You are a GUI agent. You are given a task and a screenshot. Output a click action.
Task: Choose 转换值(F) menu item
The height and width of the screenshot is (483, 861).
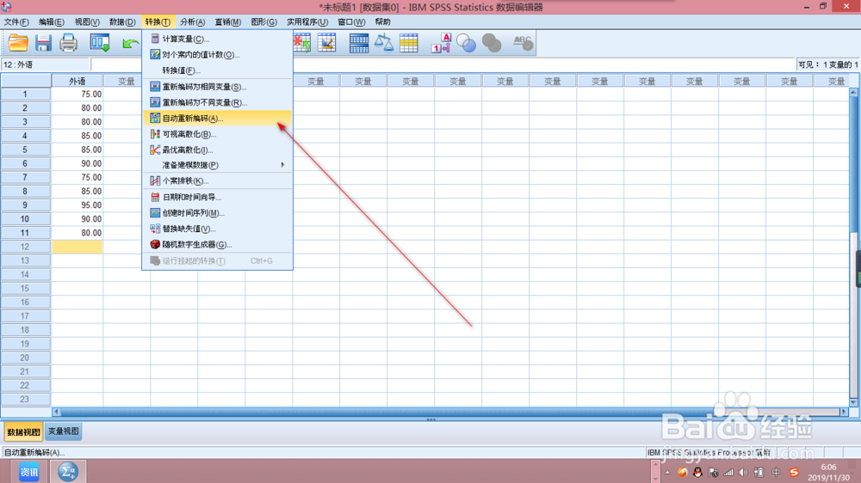(x=218, y=70)
